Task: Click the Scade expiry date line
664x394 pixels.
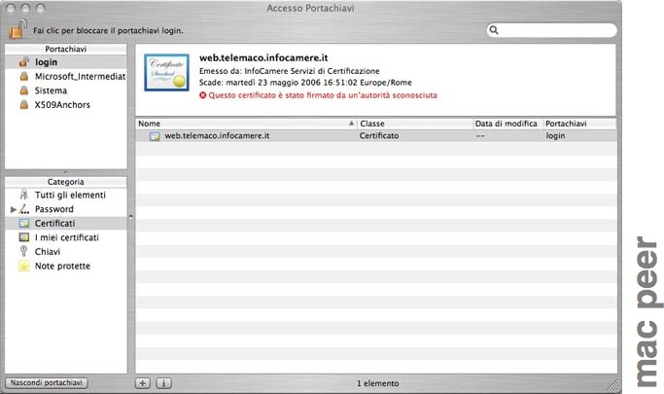Action: tap(305, 83)
